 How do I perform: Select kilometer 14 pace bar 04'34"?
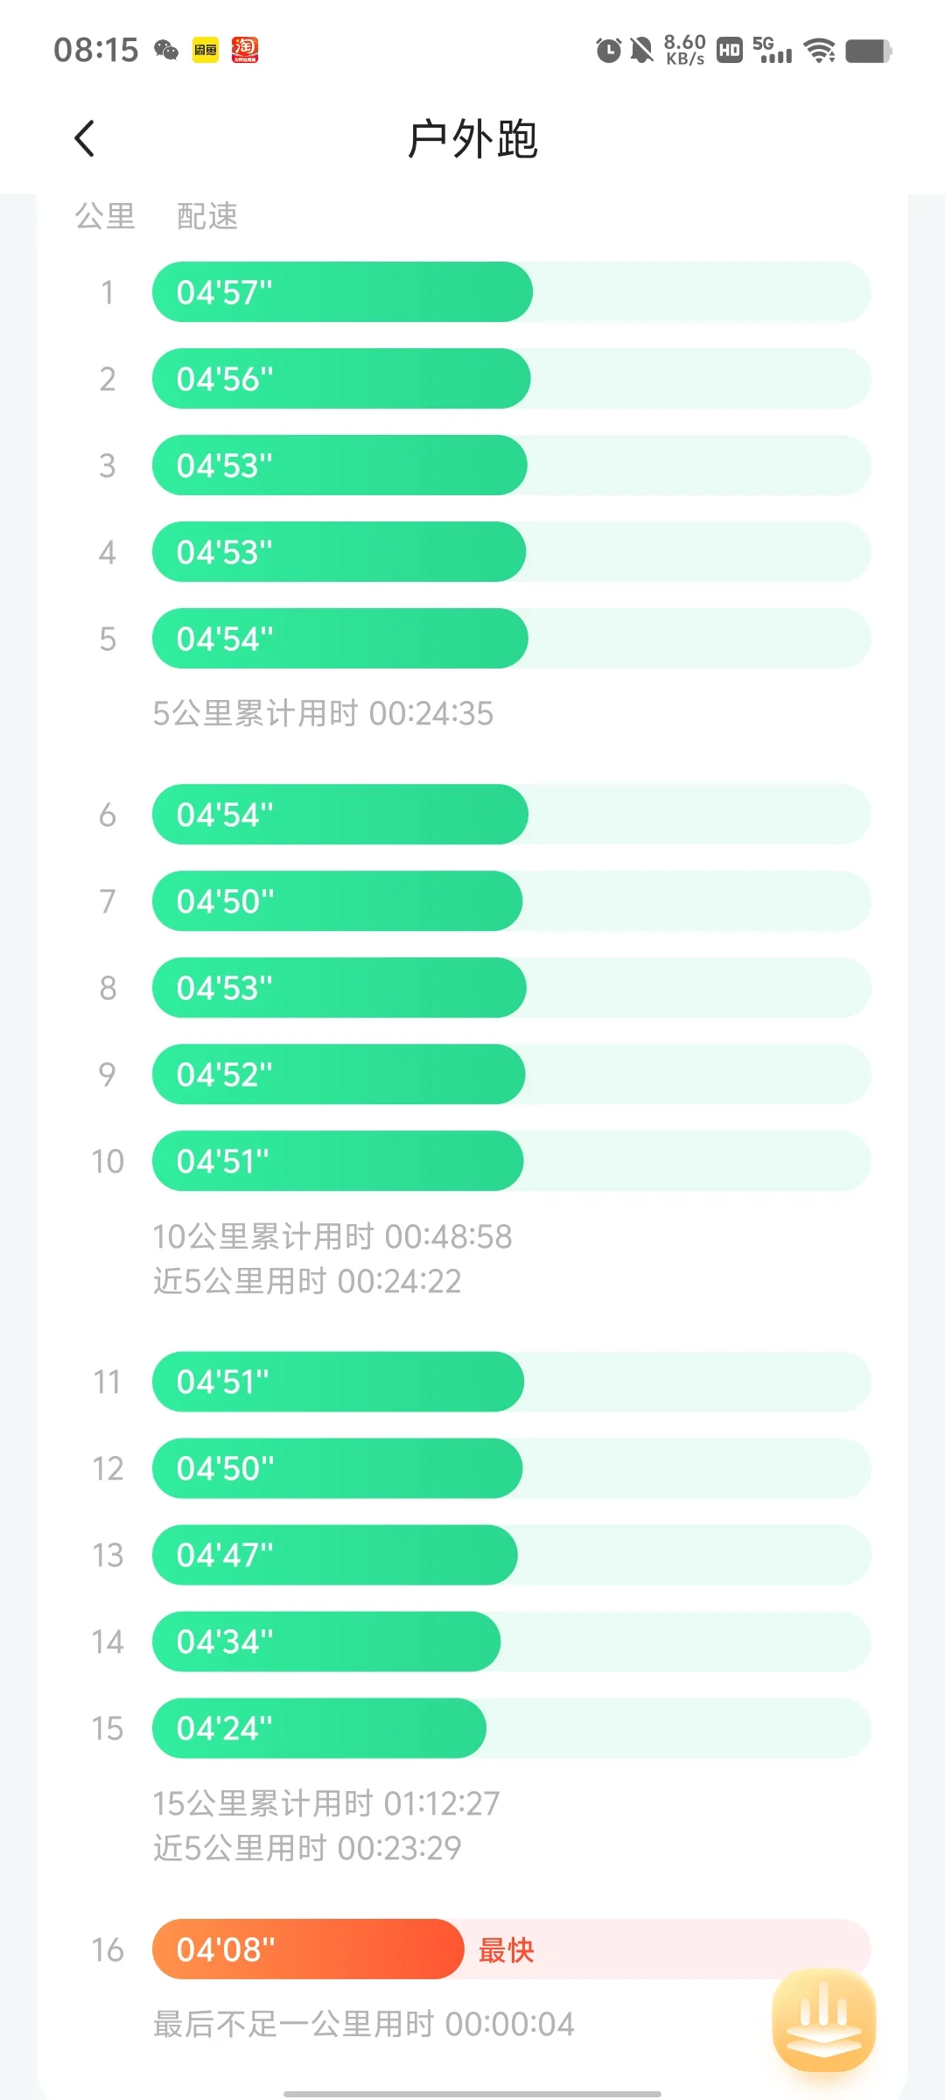[326, 1641]
